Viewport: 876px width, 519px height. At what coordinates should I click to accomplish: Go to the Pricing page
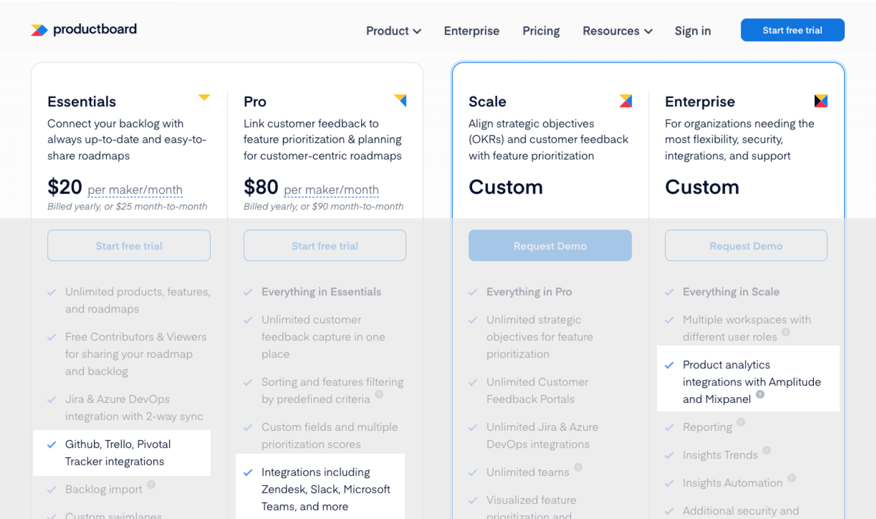pyautogui.click(x=541, y=31)
